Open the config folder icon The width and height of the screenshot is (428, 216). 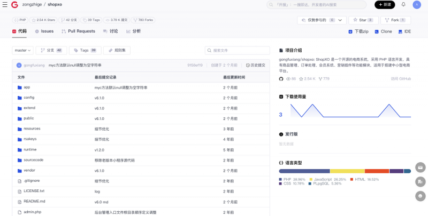[19, 98]
